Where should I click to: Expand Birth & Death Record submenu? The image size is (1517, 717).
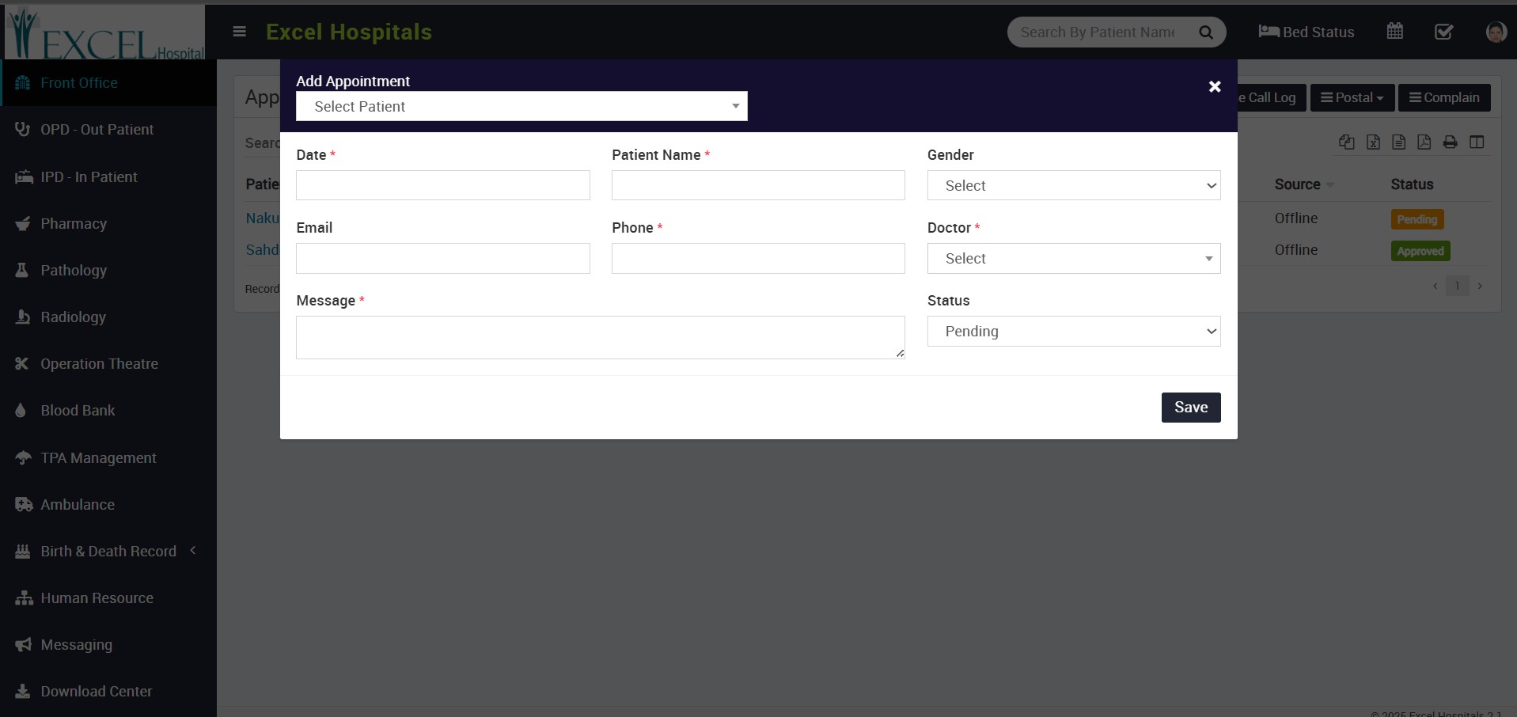point(192,551)
